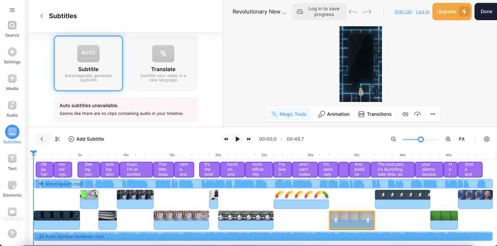Viewport: 497px width, 246px height.
Task: Select the subtitle clip "The best part"
Action: [392, 169]
